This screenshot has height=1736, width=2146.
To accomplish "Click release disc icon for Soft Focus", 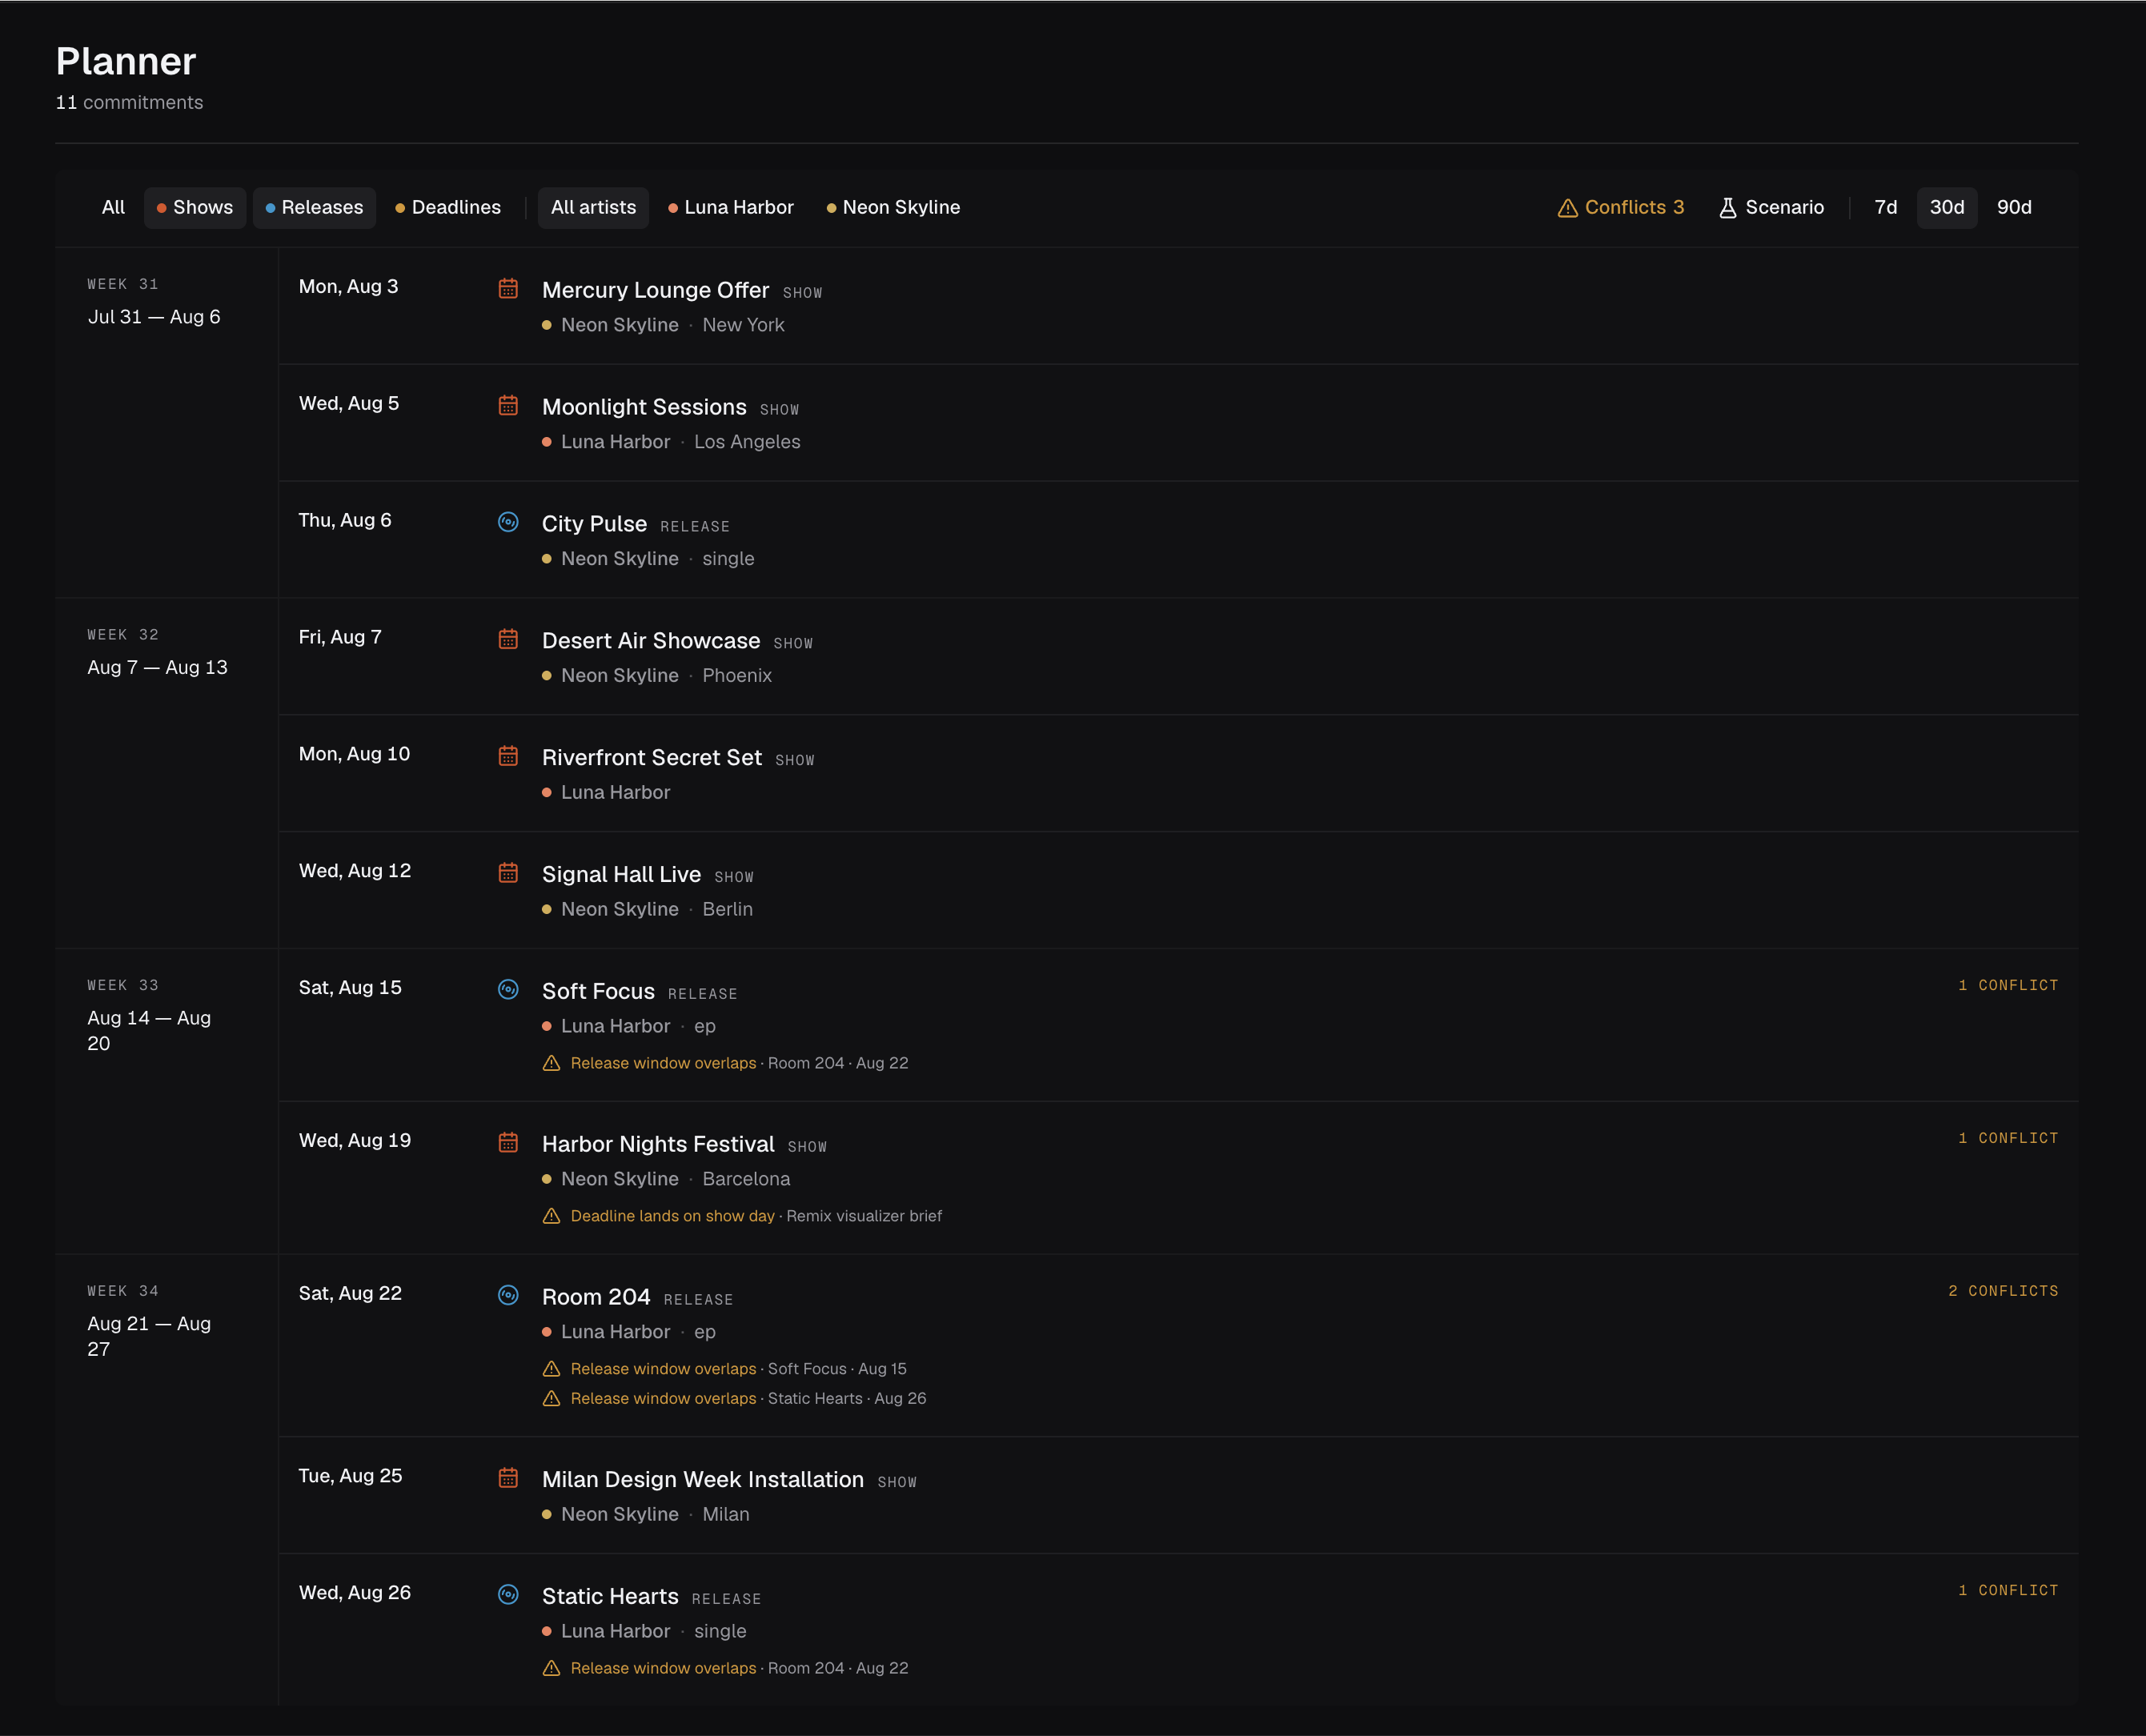I will coord(508,989).
